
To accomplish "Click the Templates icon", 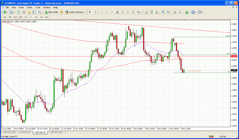I will click(x=199, y=12).
